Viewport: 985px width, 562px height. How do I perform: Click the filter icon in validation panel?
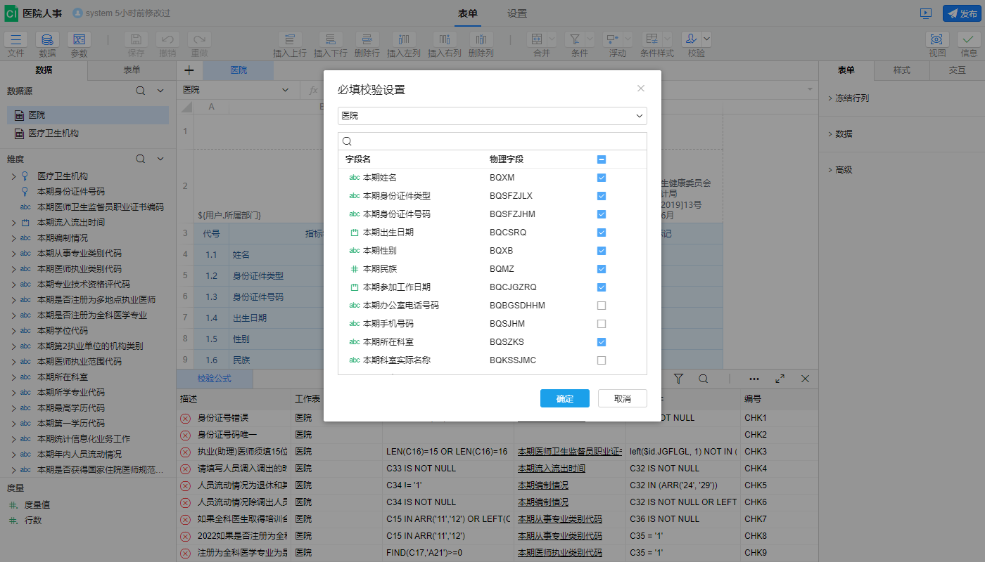pos(678,379)
